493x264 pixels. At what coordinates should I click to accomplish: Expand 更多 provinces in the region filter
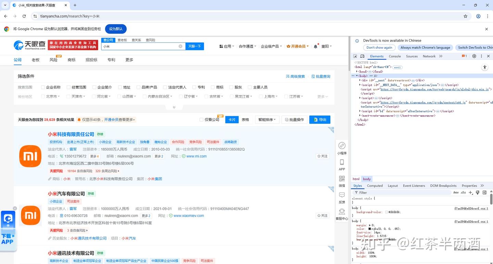tap(323, 97)
